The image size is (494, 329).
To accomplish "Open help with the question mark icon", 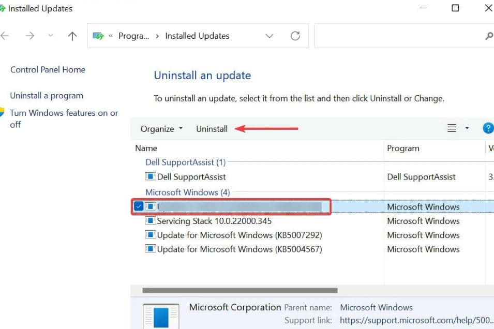I will coord(488,128).
